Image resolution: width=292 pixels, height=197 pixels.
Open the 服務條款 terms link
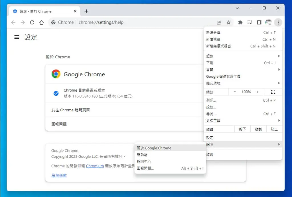click(59, 175)
